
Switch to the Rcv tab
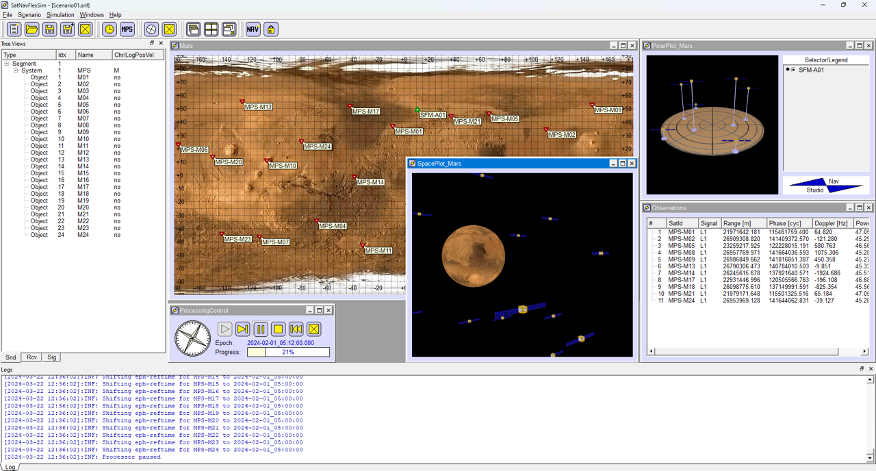pos(31,357)
